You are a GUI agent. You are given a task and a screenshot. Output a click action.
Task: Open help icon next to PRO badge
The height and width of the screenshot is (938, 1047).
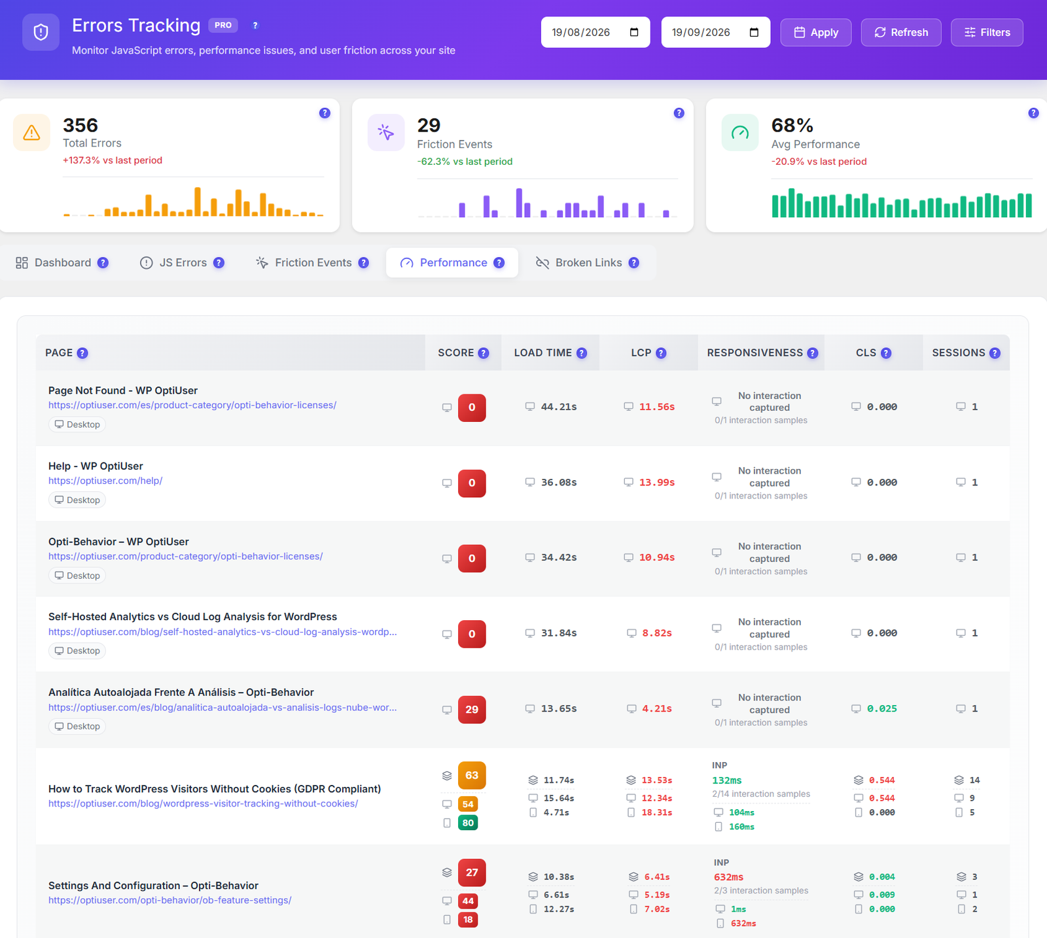255,26
